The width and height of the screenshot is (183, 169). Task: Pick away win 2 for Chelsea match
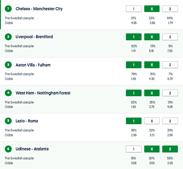tap(170, 9)
